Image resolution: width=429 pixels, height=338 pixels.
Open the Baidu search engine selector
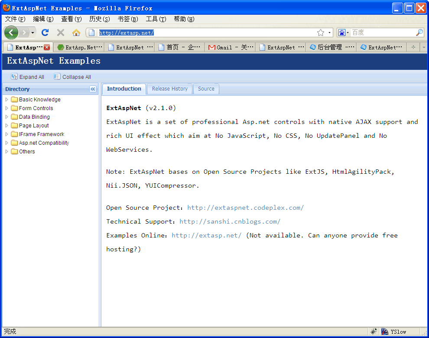(x=343, y=33)
